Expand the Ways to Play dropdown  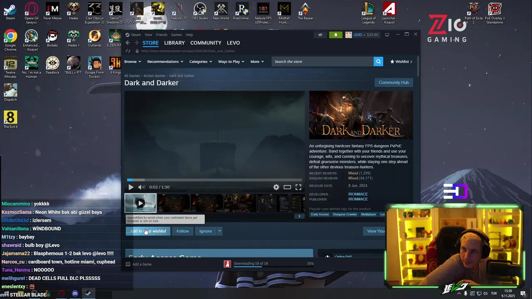pyautogui.click(x=231, y=61)
